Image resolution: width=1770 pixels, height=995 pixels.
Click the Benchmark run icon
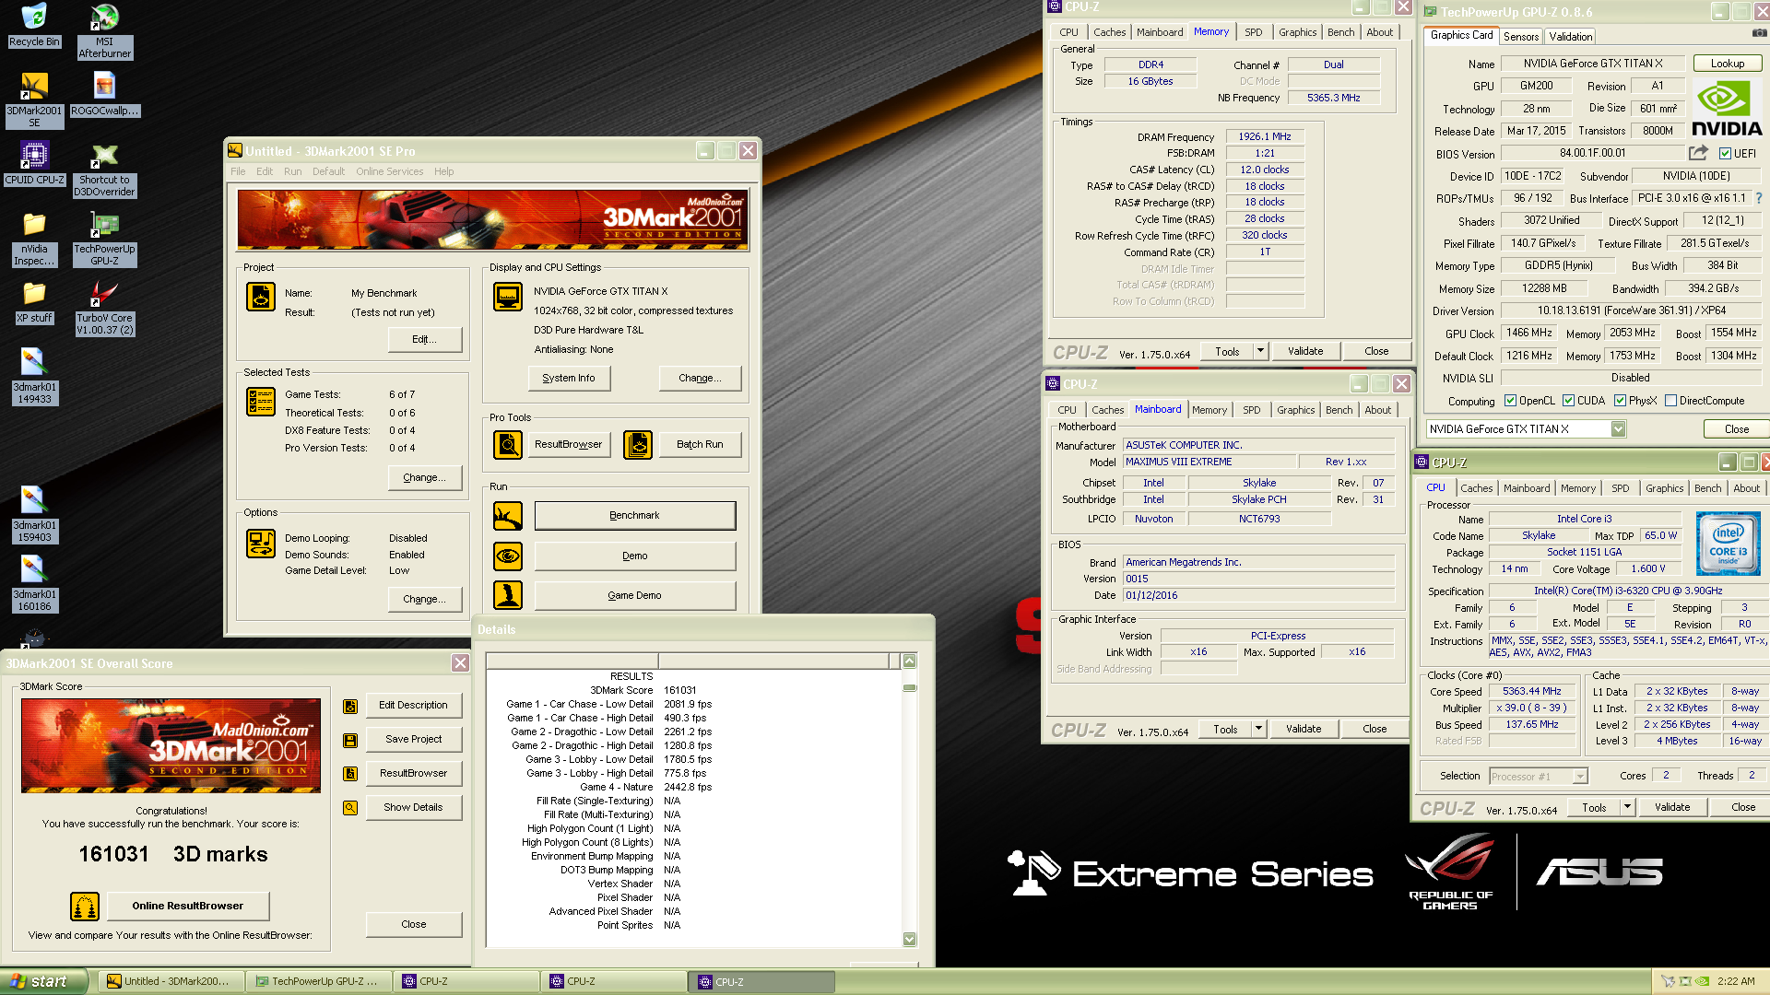[x=508, y=516]
